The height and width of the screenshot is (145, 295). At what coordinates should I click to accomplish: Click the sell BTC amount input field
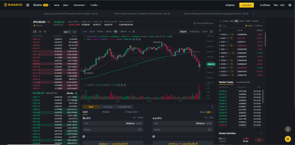pos(183,129)
